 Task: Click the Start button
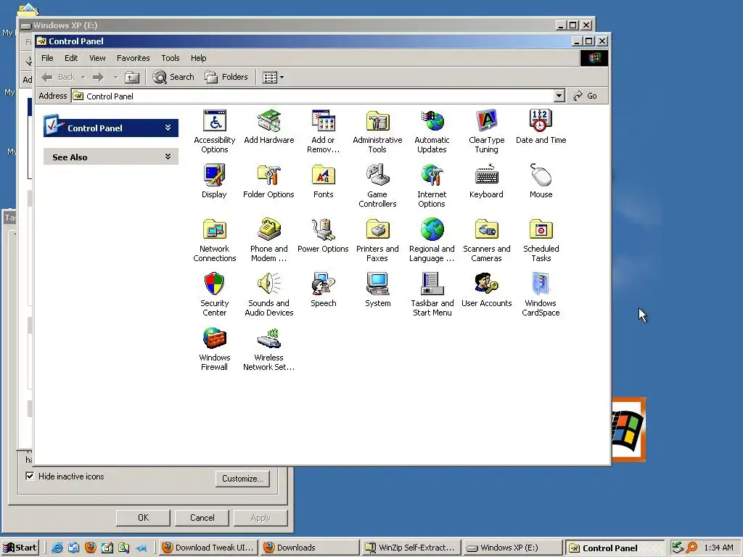20,548
